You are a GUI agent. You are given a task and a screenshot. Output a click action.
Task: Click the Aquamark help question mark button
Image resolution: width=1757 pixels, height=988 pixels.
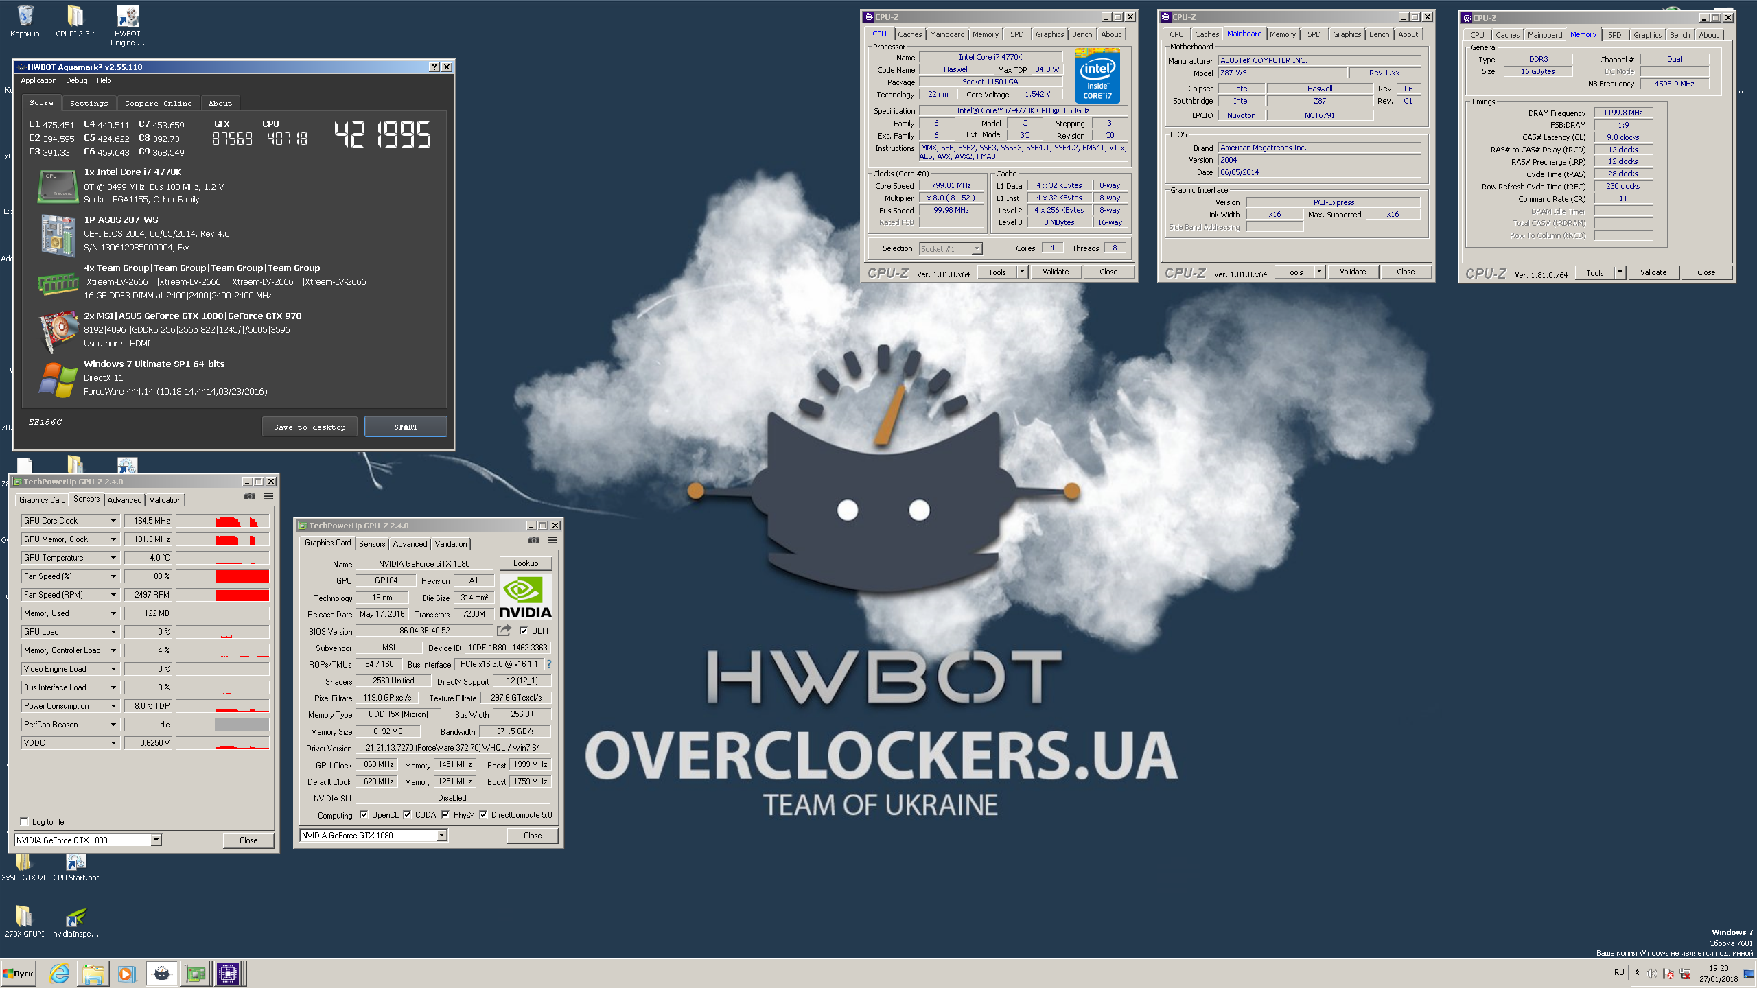pos(434,67)
